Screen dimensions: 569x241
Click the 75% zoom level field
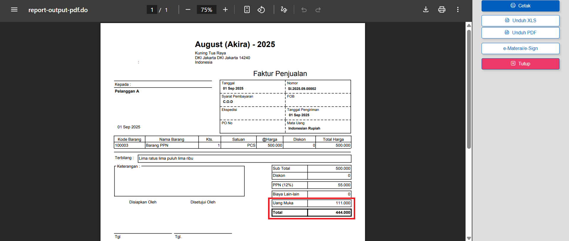pyautogui.click(x=206, y=10)
